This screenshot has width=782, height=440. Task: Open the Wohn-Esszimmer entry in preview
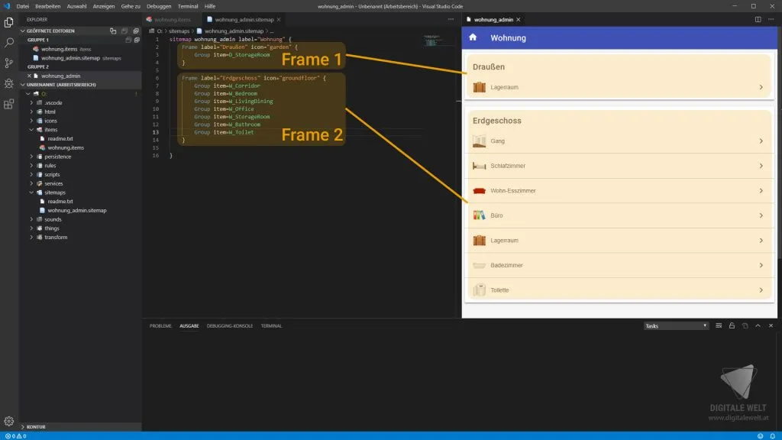[619, 190]
